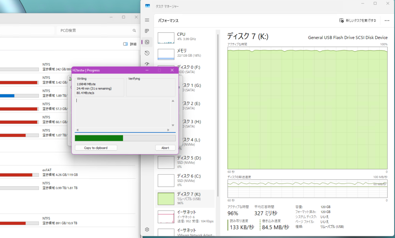Screen dimensions: 395x238
Task: Select the Memory (メモリ) performance item
Action: point(185,53)
